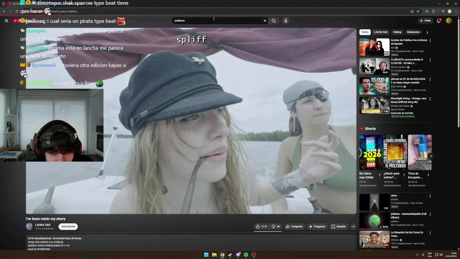Open Chrome's three-dot menu
The width and height of the screenshot is (460, 259).
(x=456, y=11)
